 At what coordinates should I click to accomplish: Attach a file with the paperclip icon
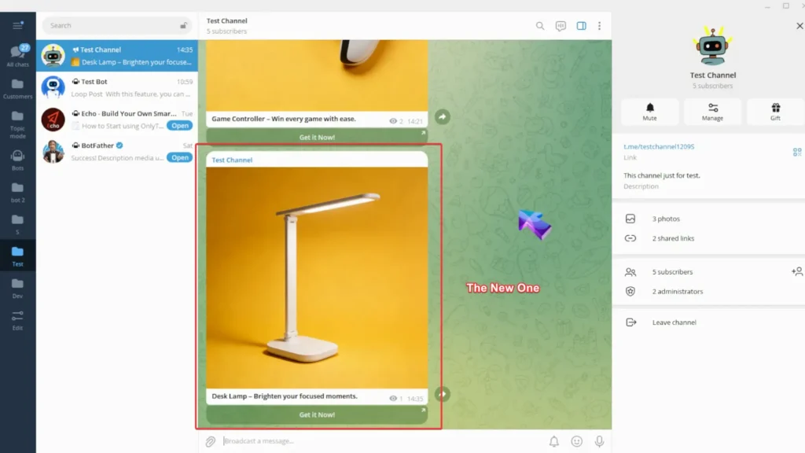coord(211,441)
